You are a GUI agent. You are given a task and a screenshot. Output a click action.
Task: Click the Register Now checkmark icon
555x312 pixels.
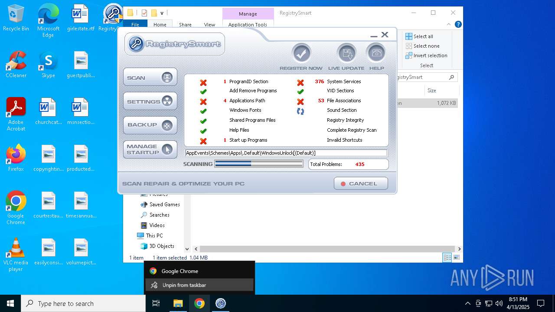click(x=301, y=53)
